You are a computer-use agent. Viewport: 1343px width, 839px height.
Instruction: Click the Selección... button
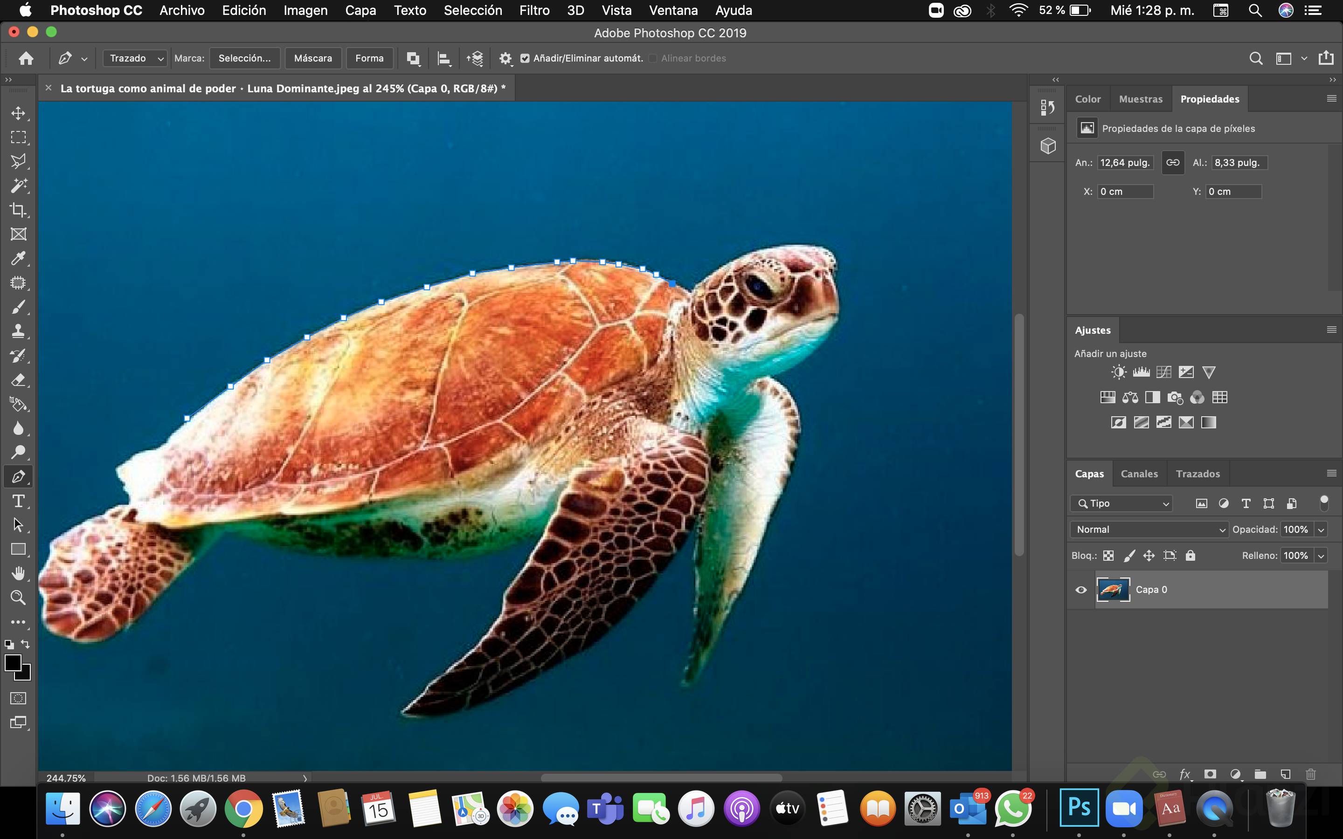245,58
